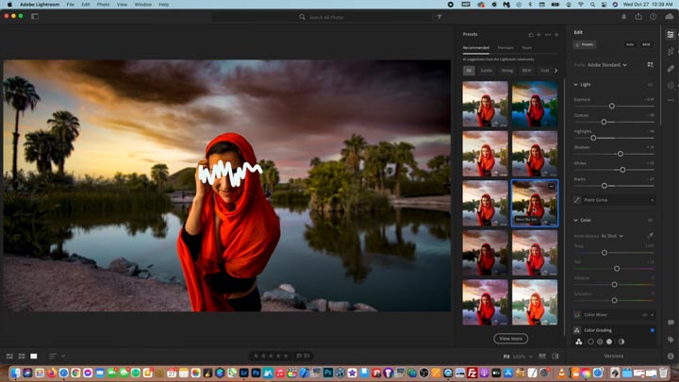Open more options in right toolbar
This screenshot has width=679, height=382.
[671, 100]
